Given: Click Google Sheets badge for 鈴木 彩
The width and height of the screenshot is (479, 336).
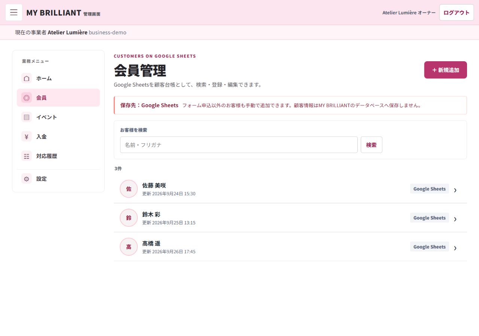Looking at the screenshot, I should click(x=429, y=218).
